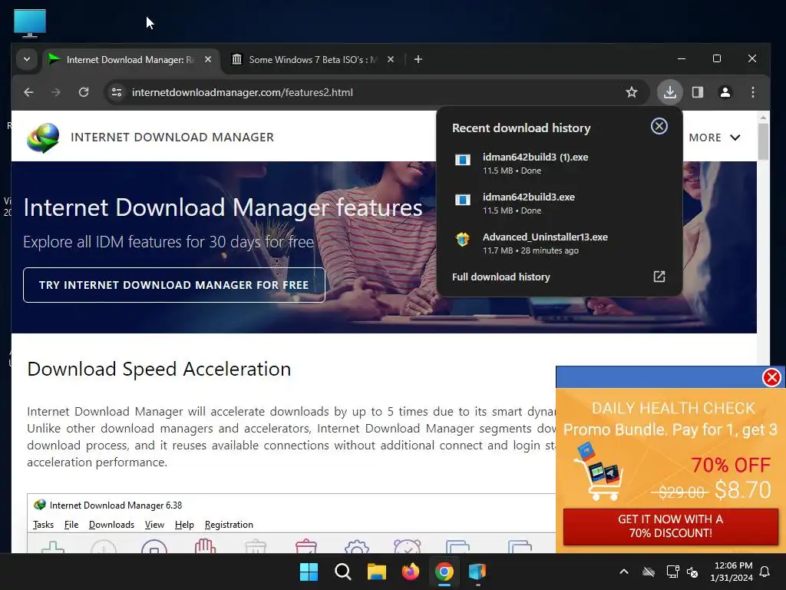The width and height of the screenshot is (786, 590).
Task: Click the View menu in IDM screenshot
Action: coord(154,524)
